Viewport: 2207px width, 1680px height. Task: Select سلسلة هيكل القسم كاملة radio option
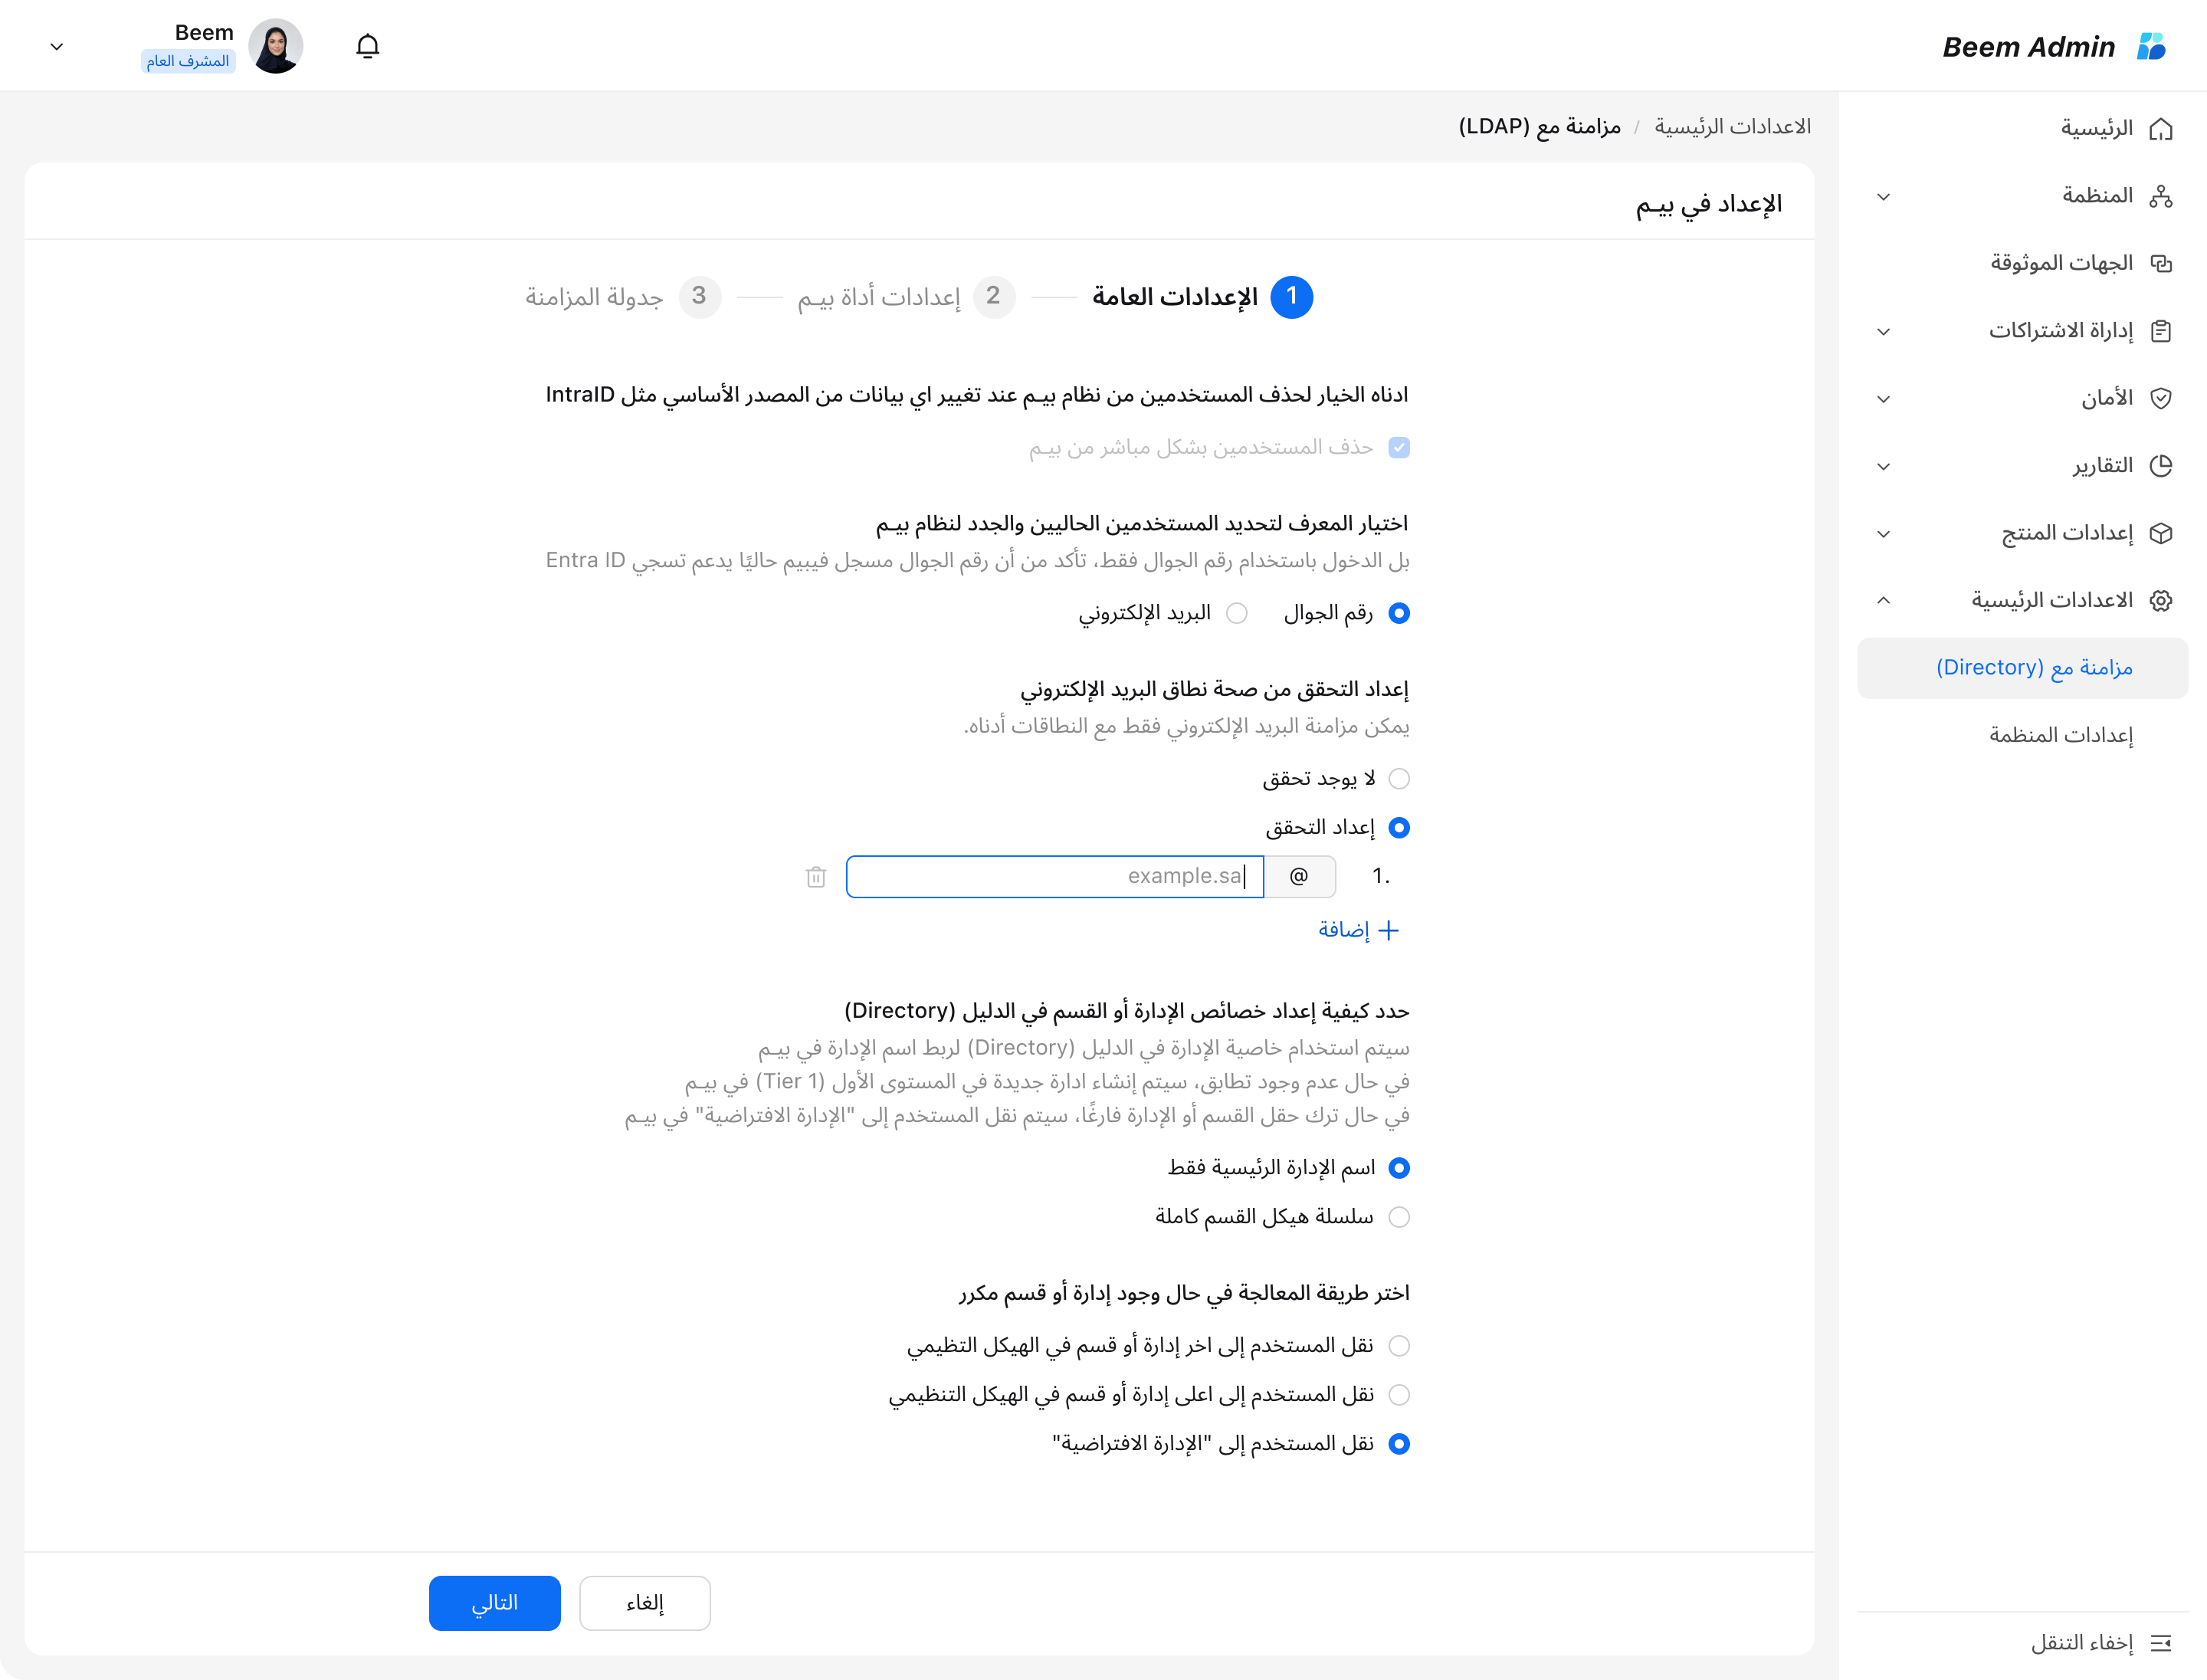tap(1399, 1217)
